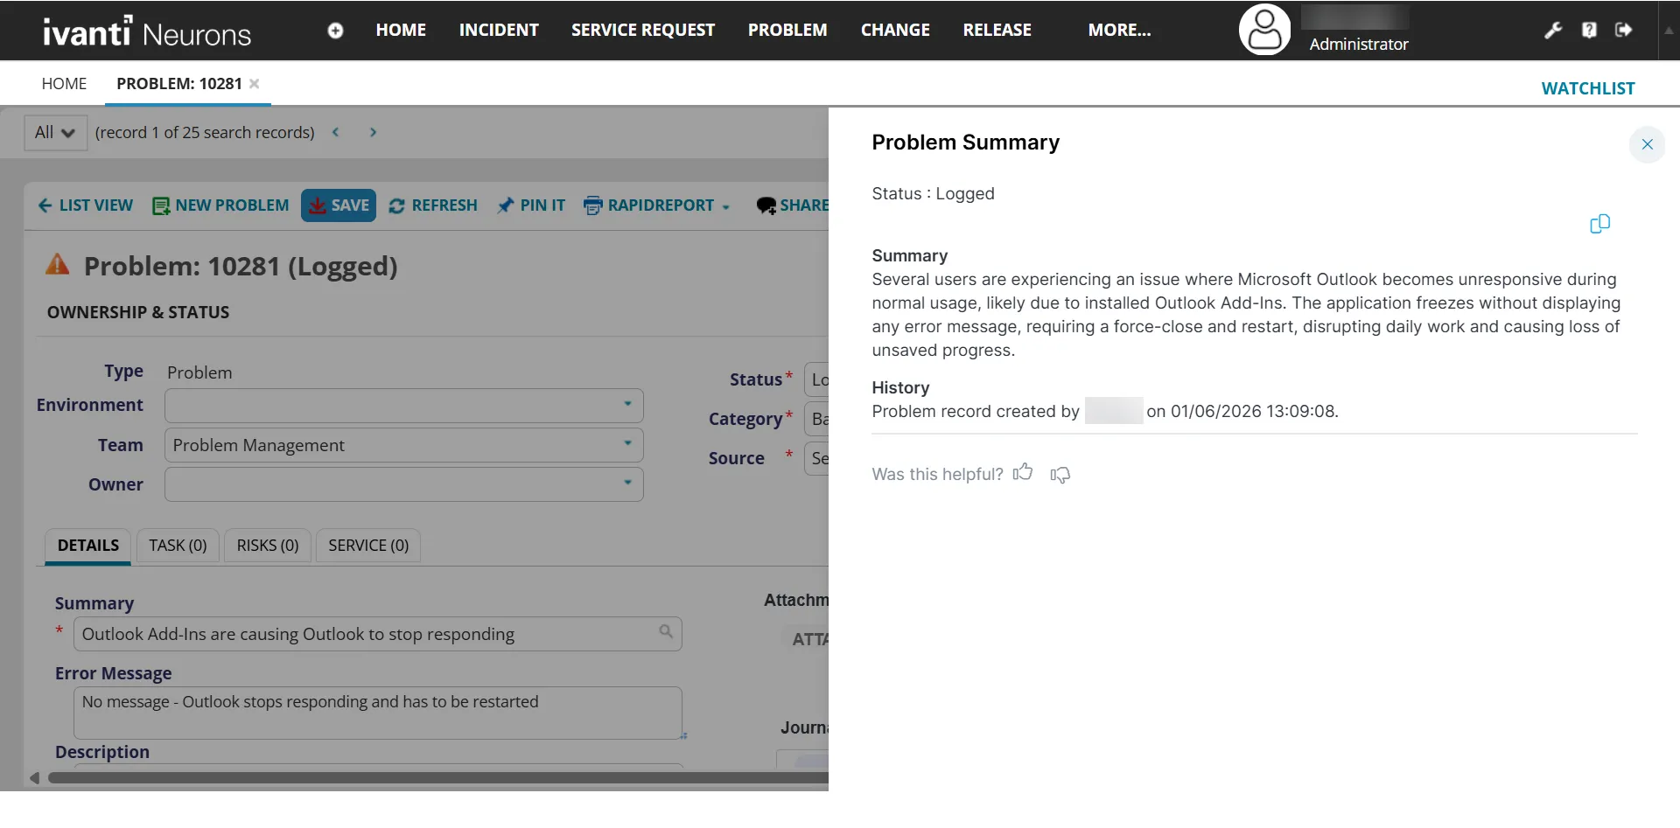Give thumbs up for the summary
Viewport: 1680px width, 828px height.
(x=1023, y=473)
